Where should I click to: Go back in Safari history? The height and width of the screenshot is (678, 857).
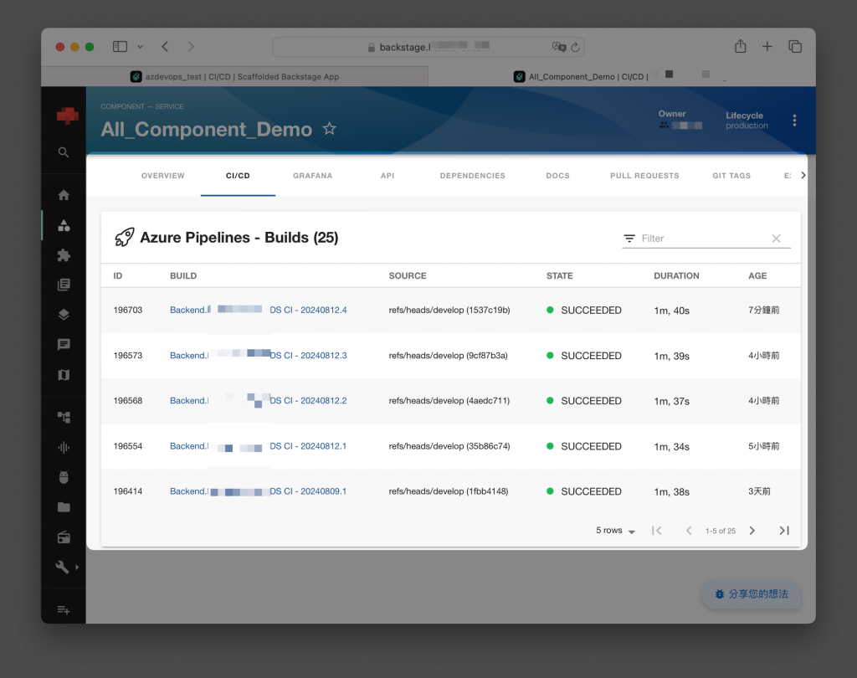pos(165,47)
